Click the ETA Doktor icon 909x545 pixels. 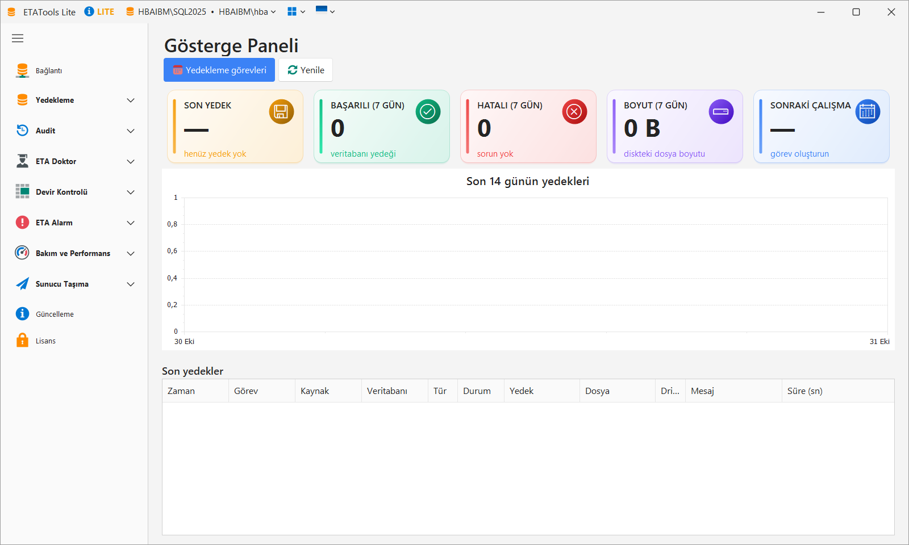coord(22,161)
